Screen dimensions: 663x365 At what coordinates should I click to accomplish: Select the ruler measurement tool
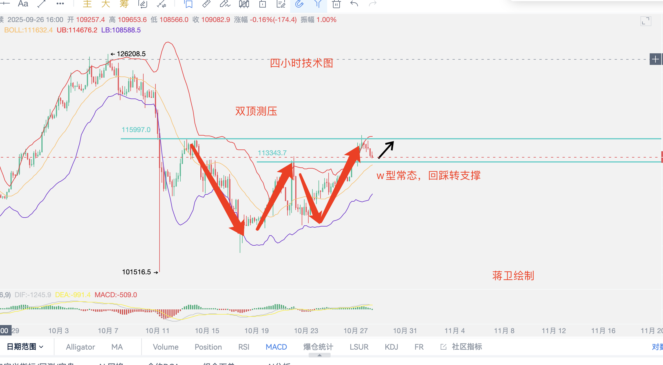pos(206,4)
